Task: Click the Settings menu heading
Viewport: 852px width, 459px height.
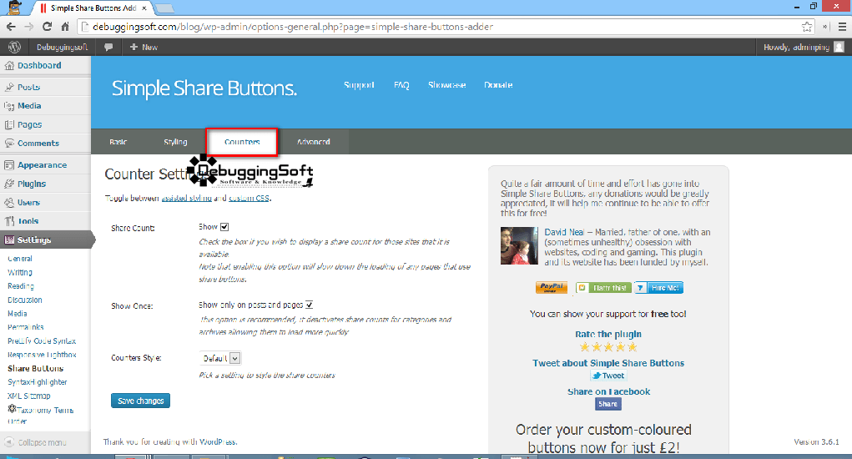Action: 45,240
